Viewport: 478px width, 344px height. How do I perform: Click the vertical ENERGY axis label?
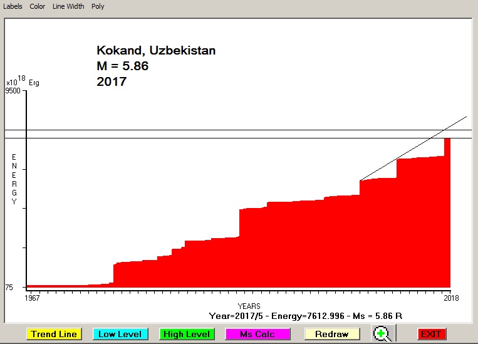coord(14,179)
